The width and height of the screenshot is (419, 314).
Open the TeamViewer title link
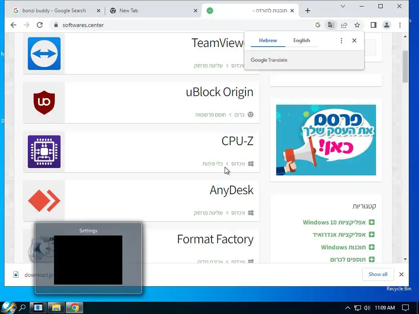[218, 43]
